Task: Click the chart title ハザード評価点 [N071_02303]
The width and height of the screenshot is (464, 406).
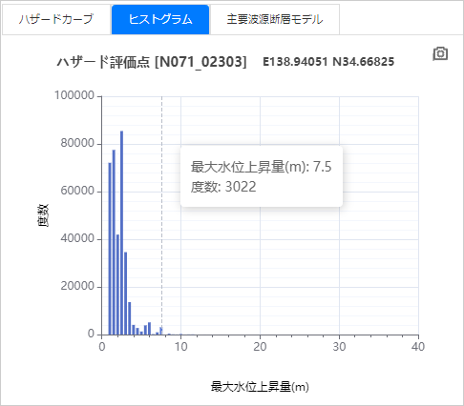Action: tap(152, 62)
